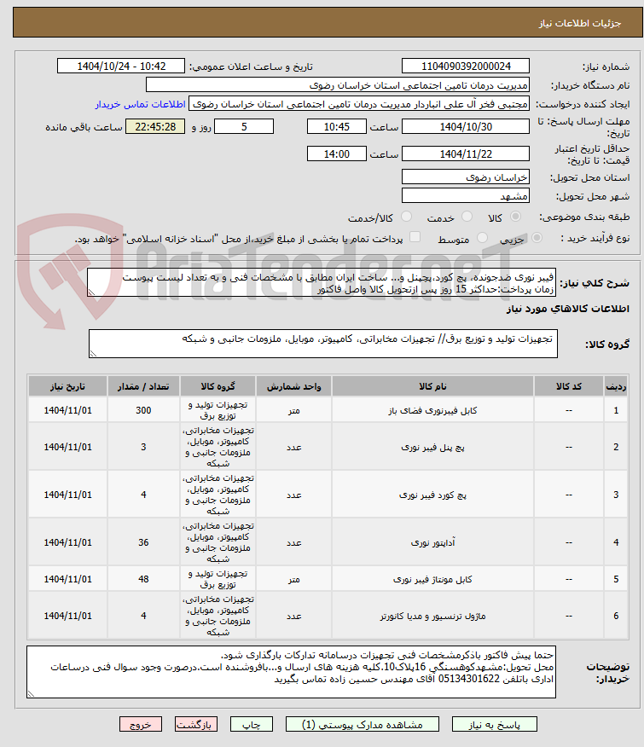Click the شهر محل تحویل field مشهد
The image size is (644, 747).
click(x=466, y=196)
